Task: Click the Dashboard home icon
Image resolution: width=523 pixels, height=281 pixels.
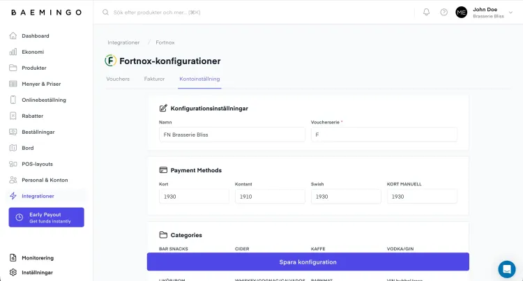Action: 13,36
